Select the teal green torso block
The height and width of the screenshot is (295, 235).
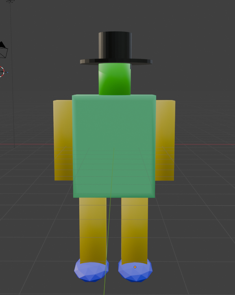click(114, 146)
